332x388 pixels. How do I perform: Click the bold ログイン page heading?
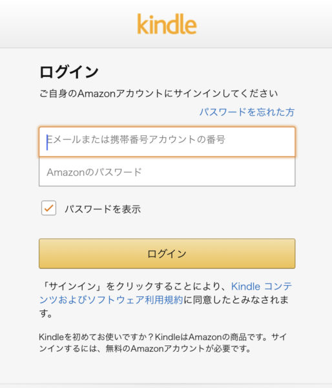tap(69, 72)
